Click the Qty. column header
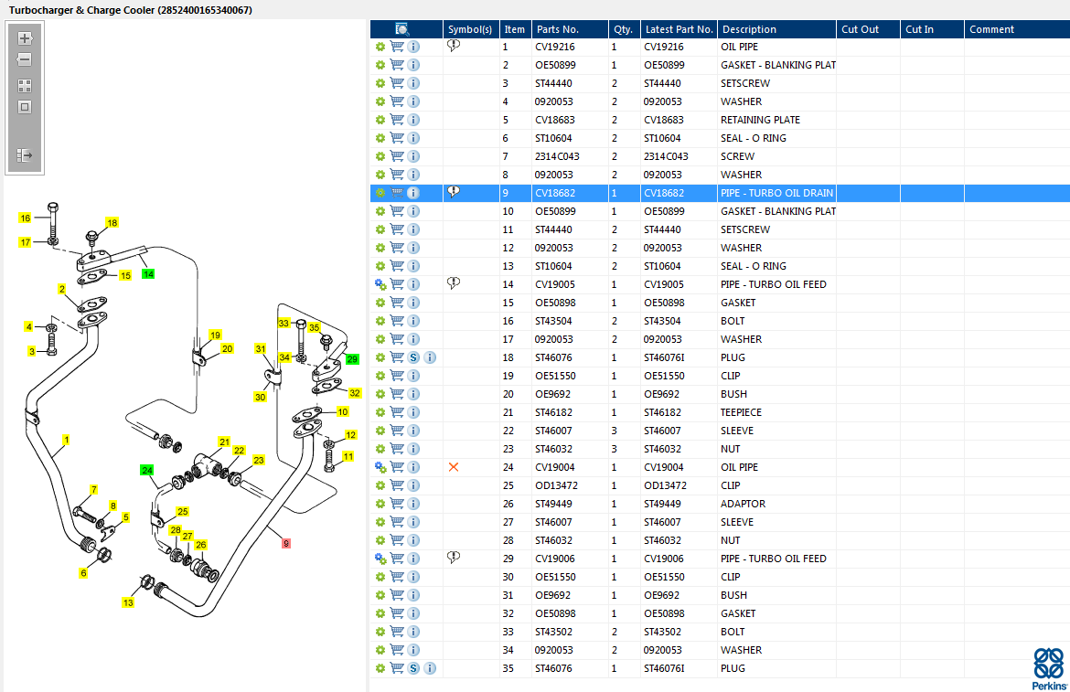This screenshot has width=1070, height=692. click(624, 29)
